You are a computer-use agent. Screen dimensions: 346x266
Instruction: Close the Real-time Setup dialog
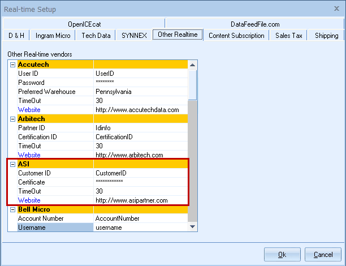click(336, 8)
